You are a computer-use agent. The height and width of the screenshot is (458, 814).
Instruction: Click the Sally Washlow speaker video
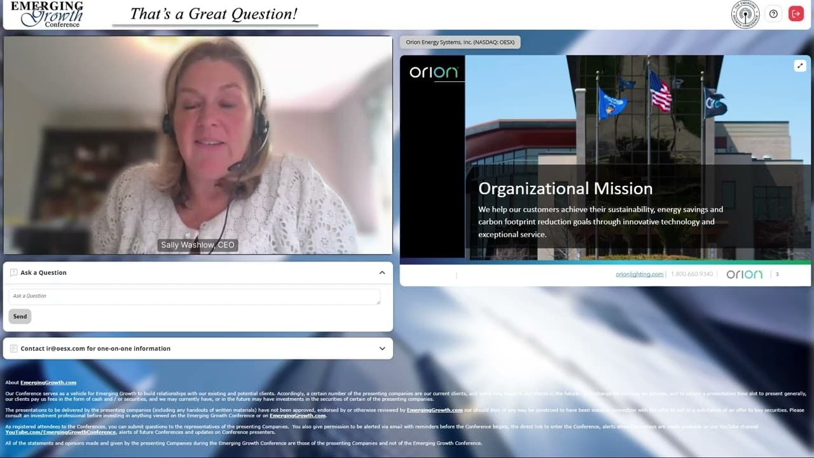[x=198, y=145]
